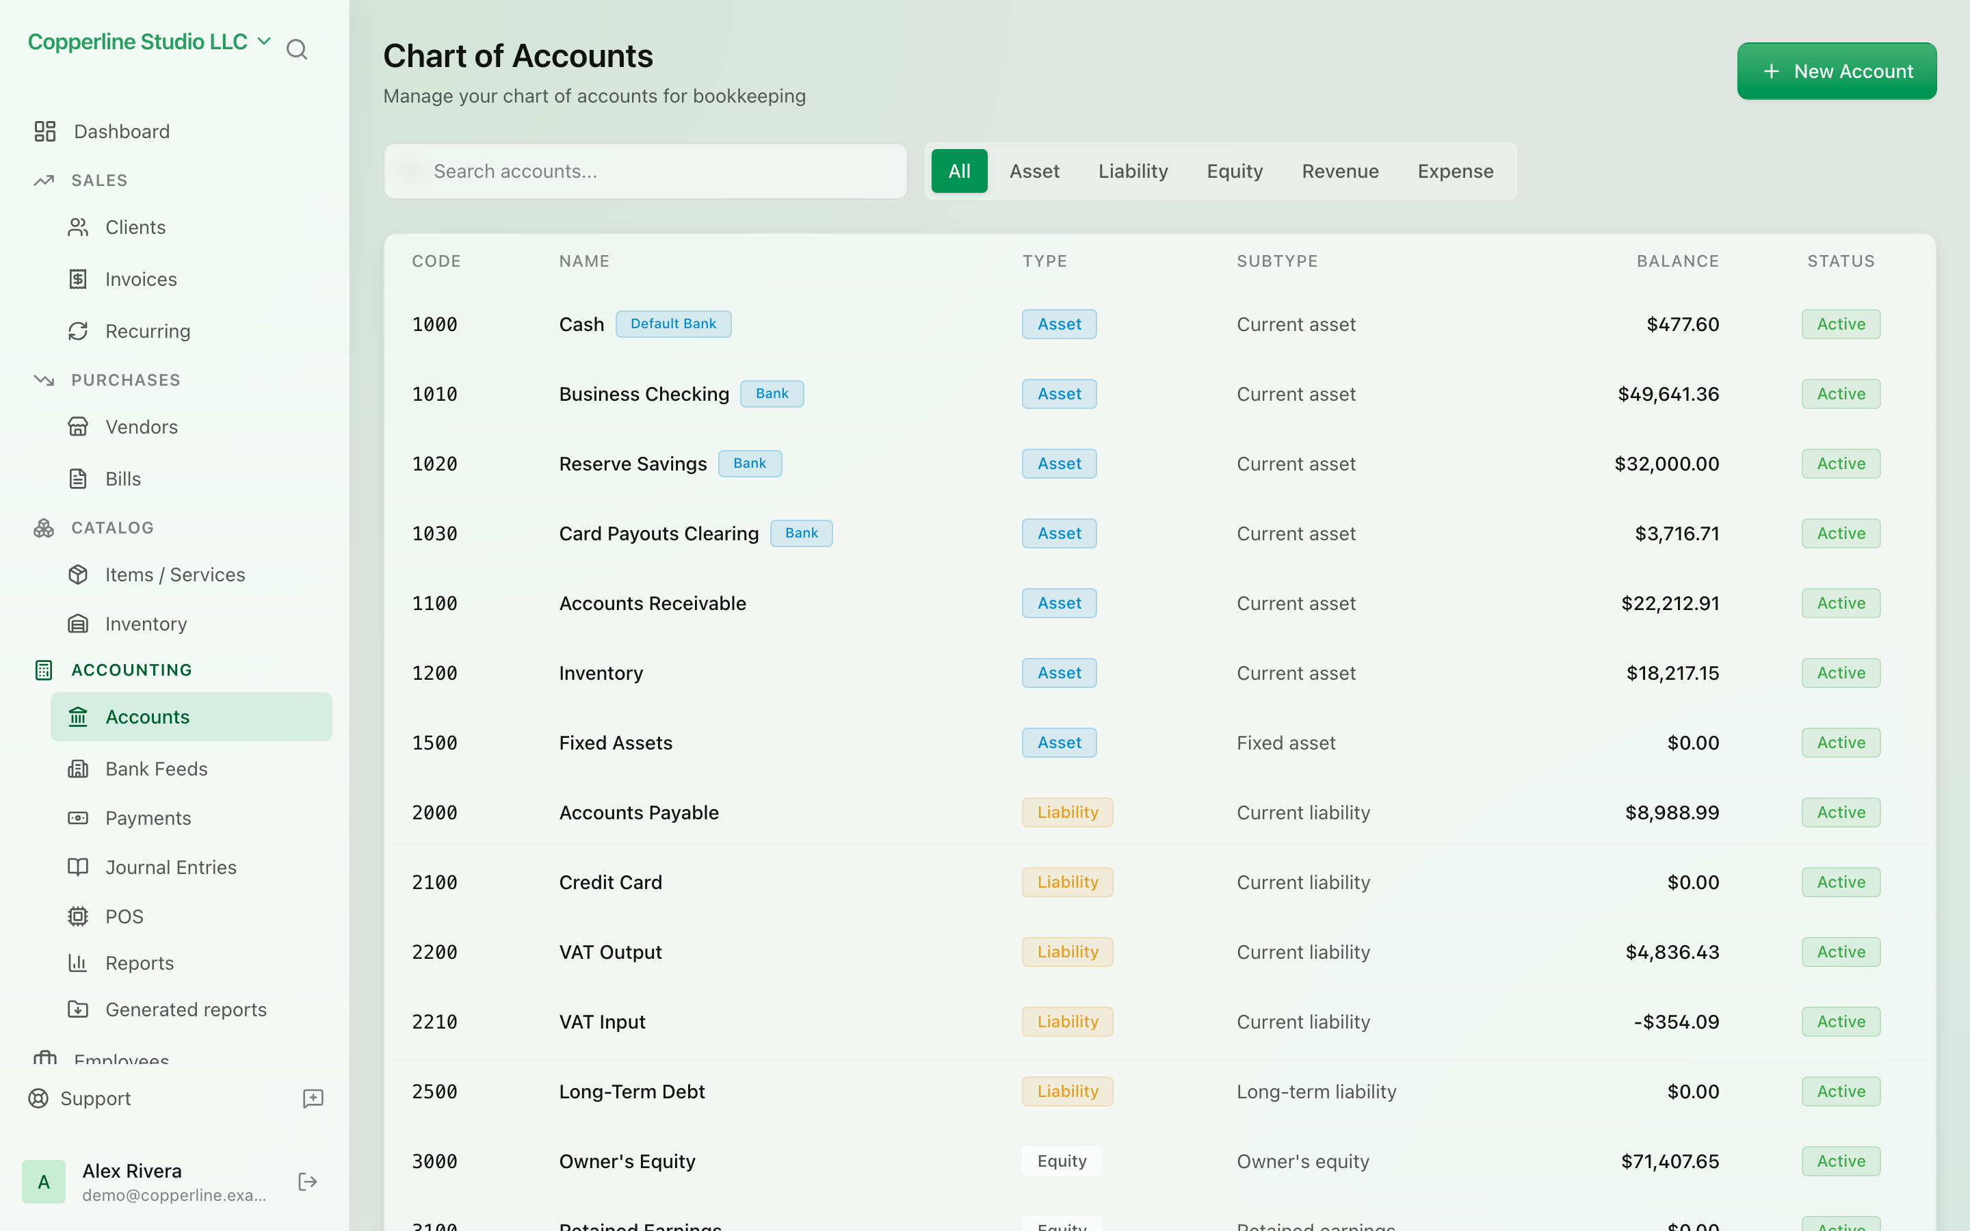The image size is (1970, 1231).
Task: Click the Asset badge for Business Checking
Action: pyautogui.click(x=1059, y=394)
